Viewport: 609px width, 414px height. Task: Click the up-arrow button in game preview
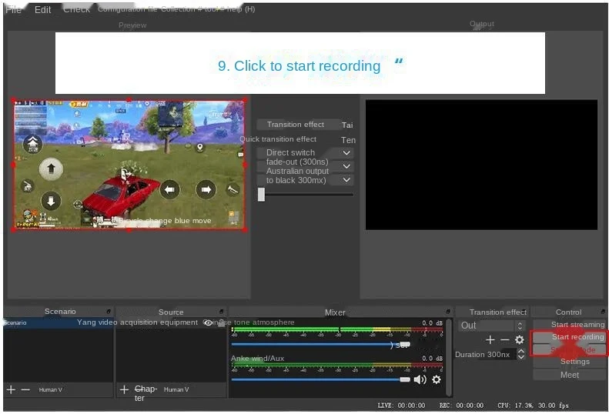51,169
